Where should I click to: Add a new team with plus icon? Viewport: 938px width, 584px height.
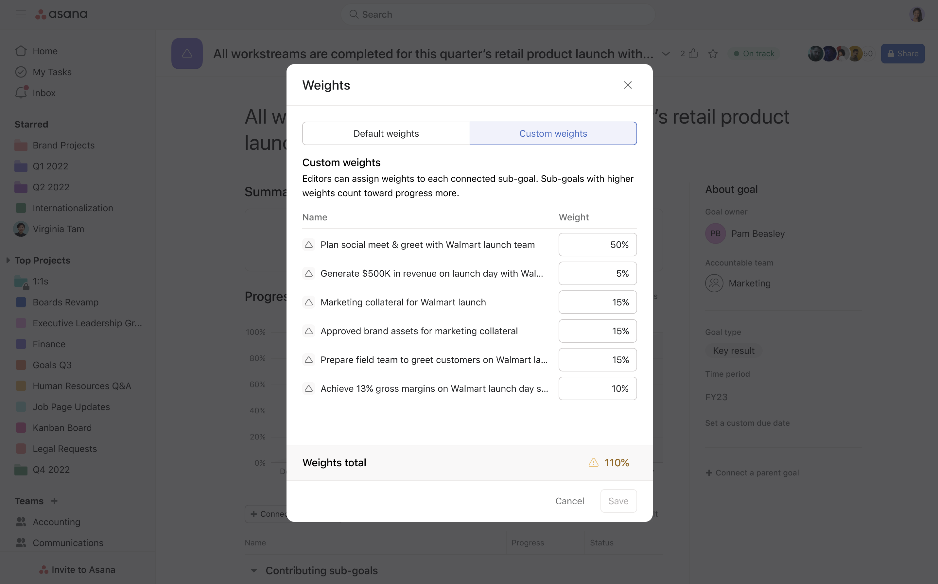tap(55, 501)
